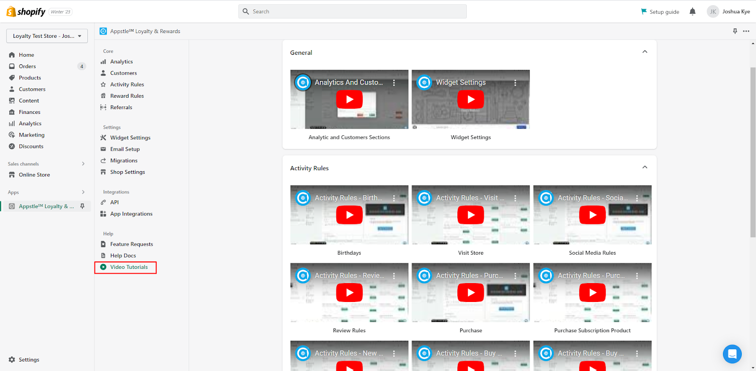756x371 pixels.
Task: Click the Setup guide flag link
Action: click(x=660, y=12)
